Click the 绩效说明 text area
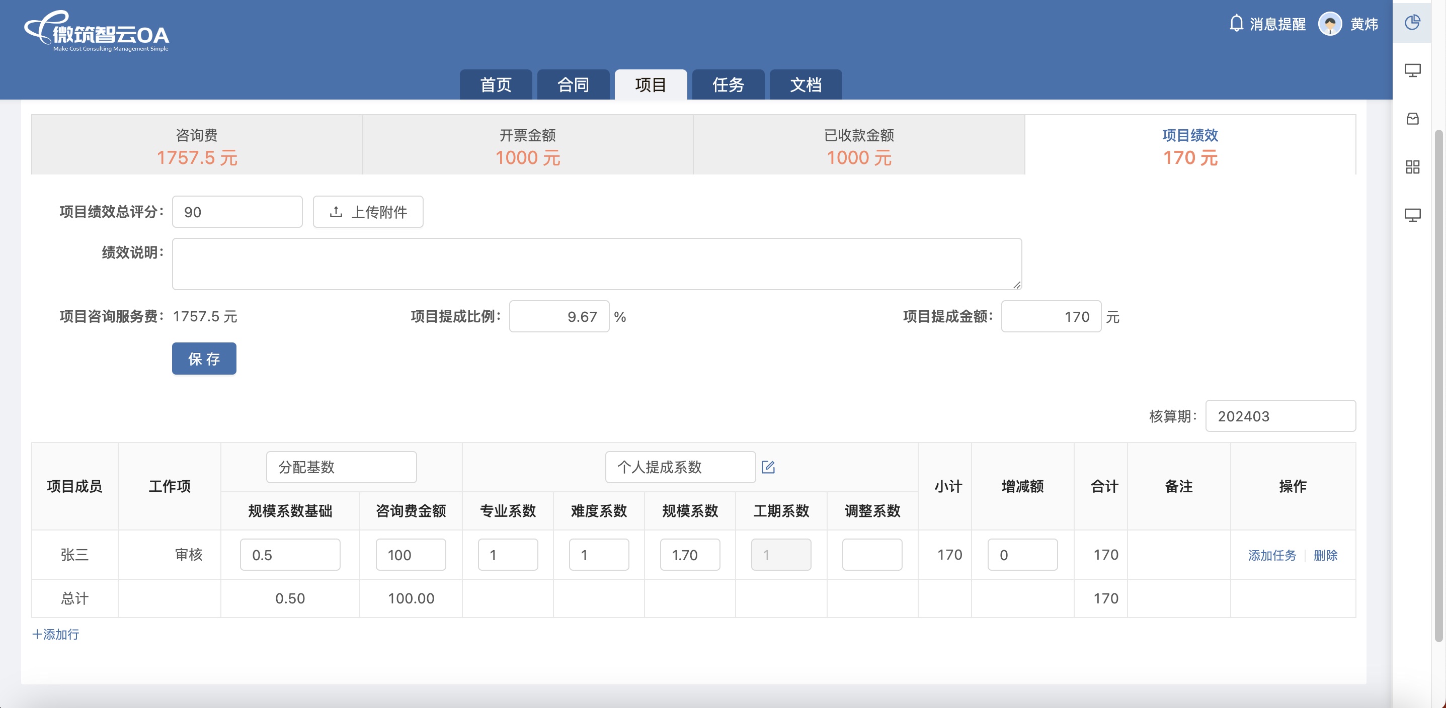This screenshot has height=708, width=1446. point(596,263)
